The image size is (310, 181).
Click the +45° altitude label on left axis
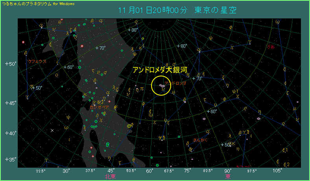tap(10, 103)
